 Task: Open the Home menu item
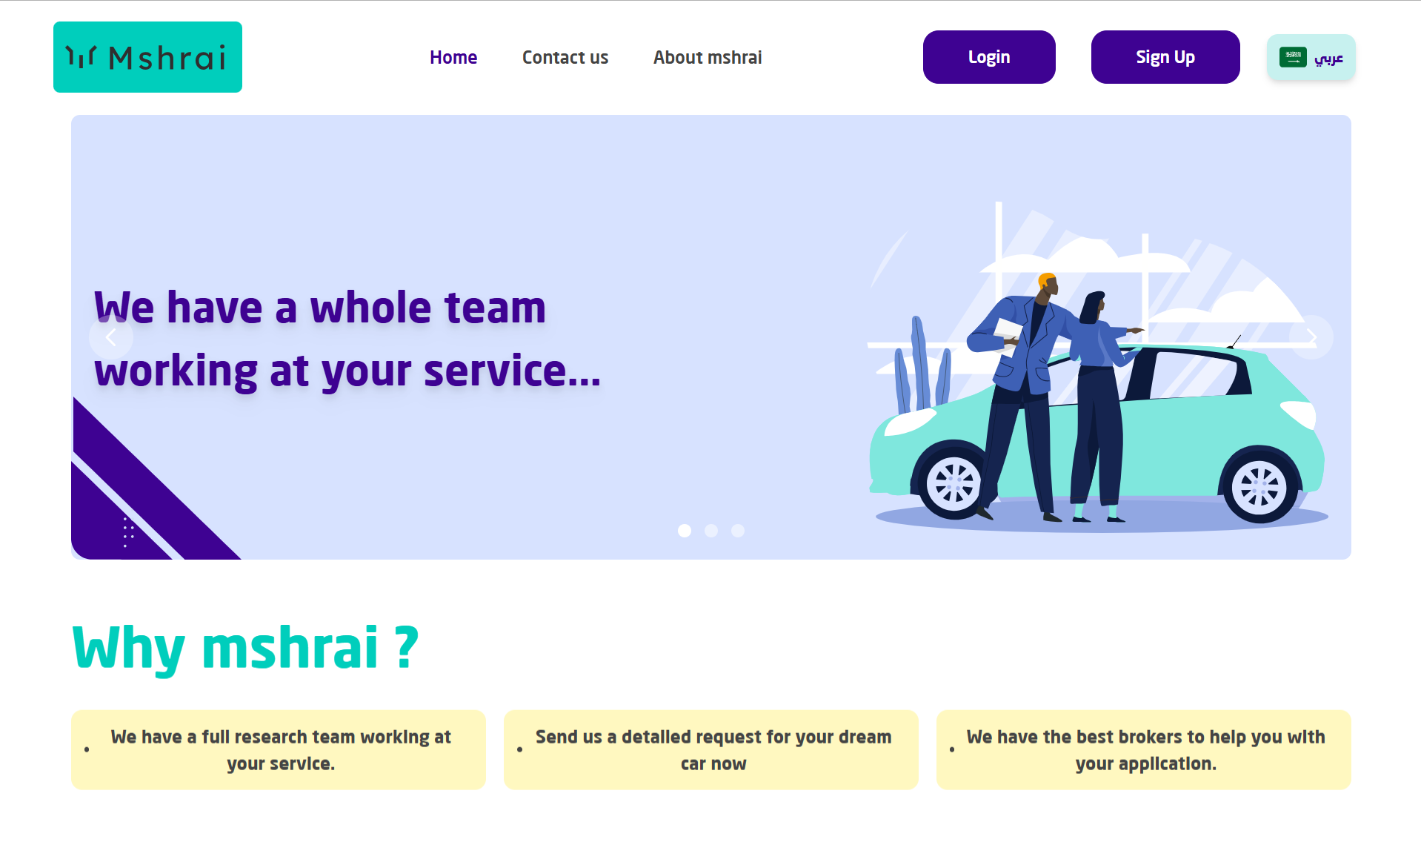(453, 57)
